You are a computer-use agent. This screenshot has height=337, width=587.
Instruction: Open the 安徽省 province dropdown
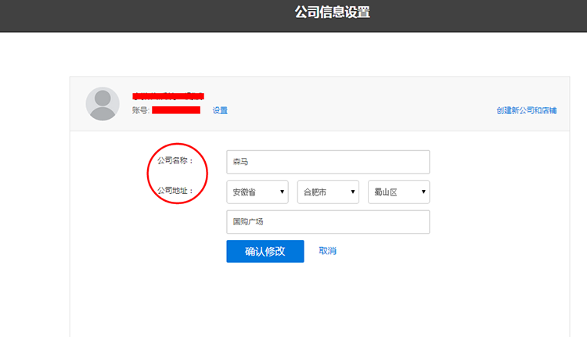257,192
